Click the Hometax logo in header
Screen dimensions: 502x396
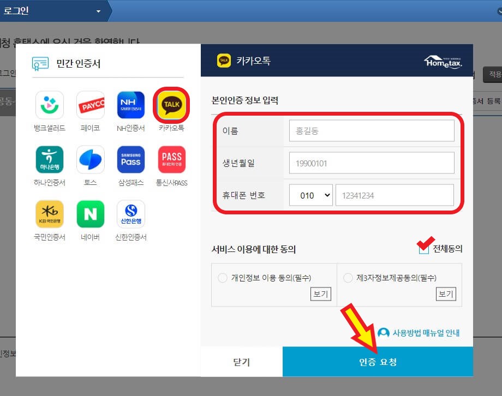coord(443,62)
